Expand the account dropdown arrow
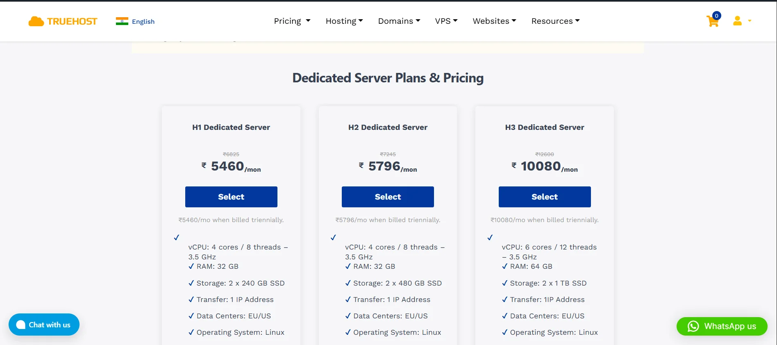This screenshot has height=345, width=777. [750, 21]
